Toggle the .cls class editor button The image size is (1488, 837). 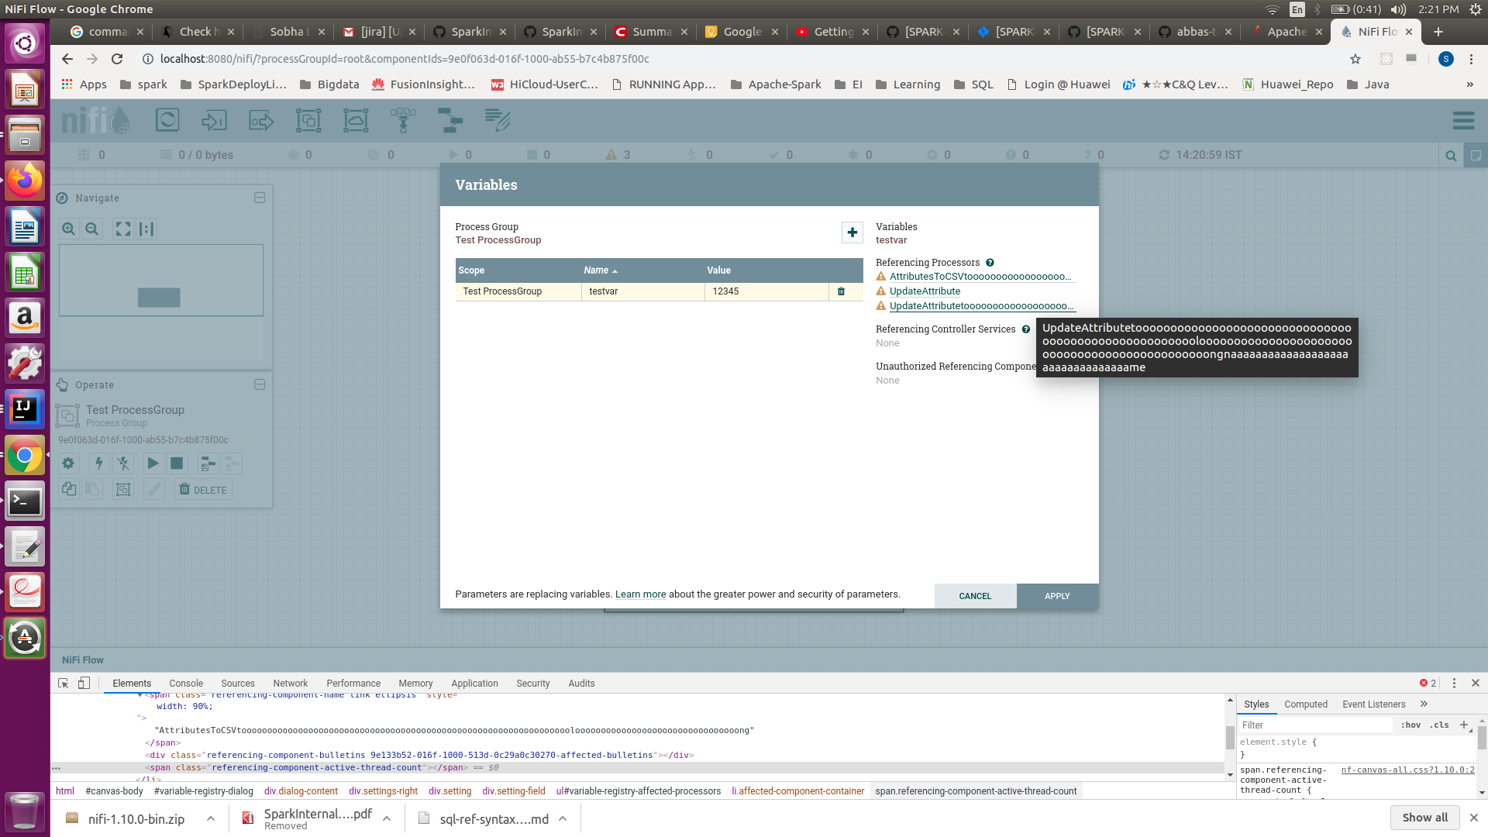coord(1439,725)
